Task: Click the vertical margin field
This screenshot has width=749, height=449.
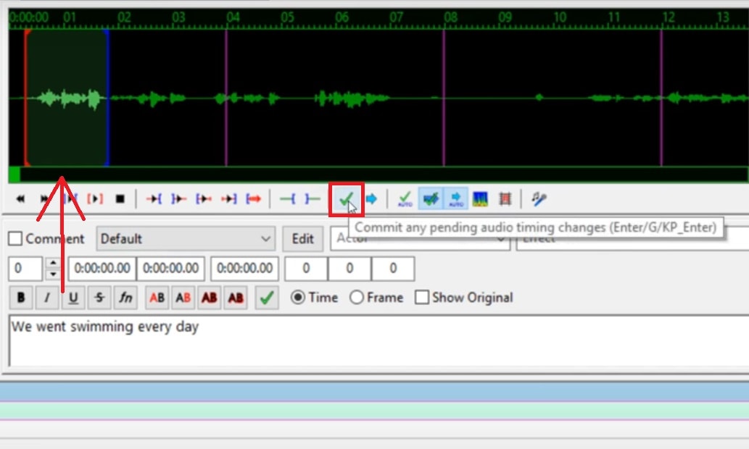Action: [x=393, y=268]
